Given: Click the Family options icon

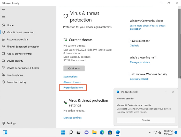Looking at the screenshot, I should [3, 75].
